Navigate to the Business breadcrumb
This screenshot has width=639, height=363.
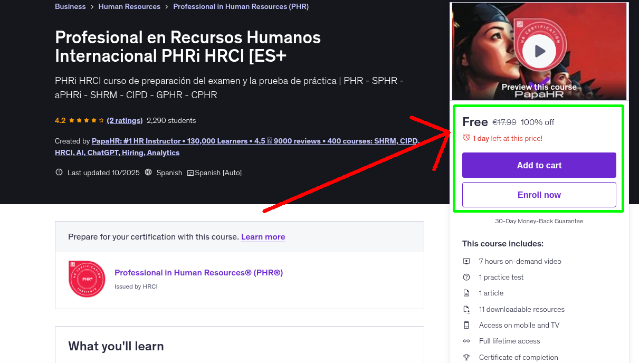70,6
